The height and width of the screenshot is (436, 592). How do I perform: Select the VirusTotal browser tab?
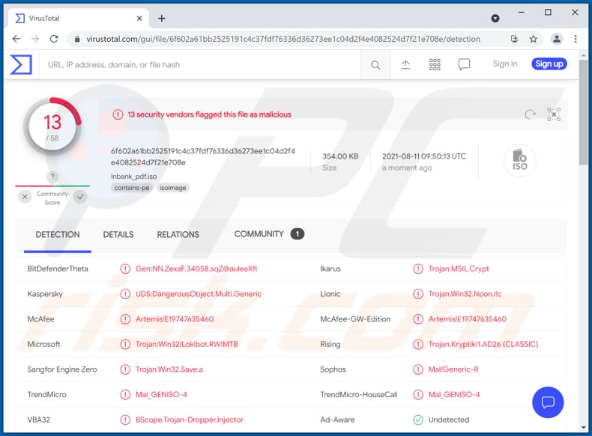click(77, 18)
